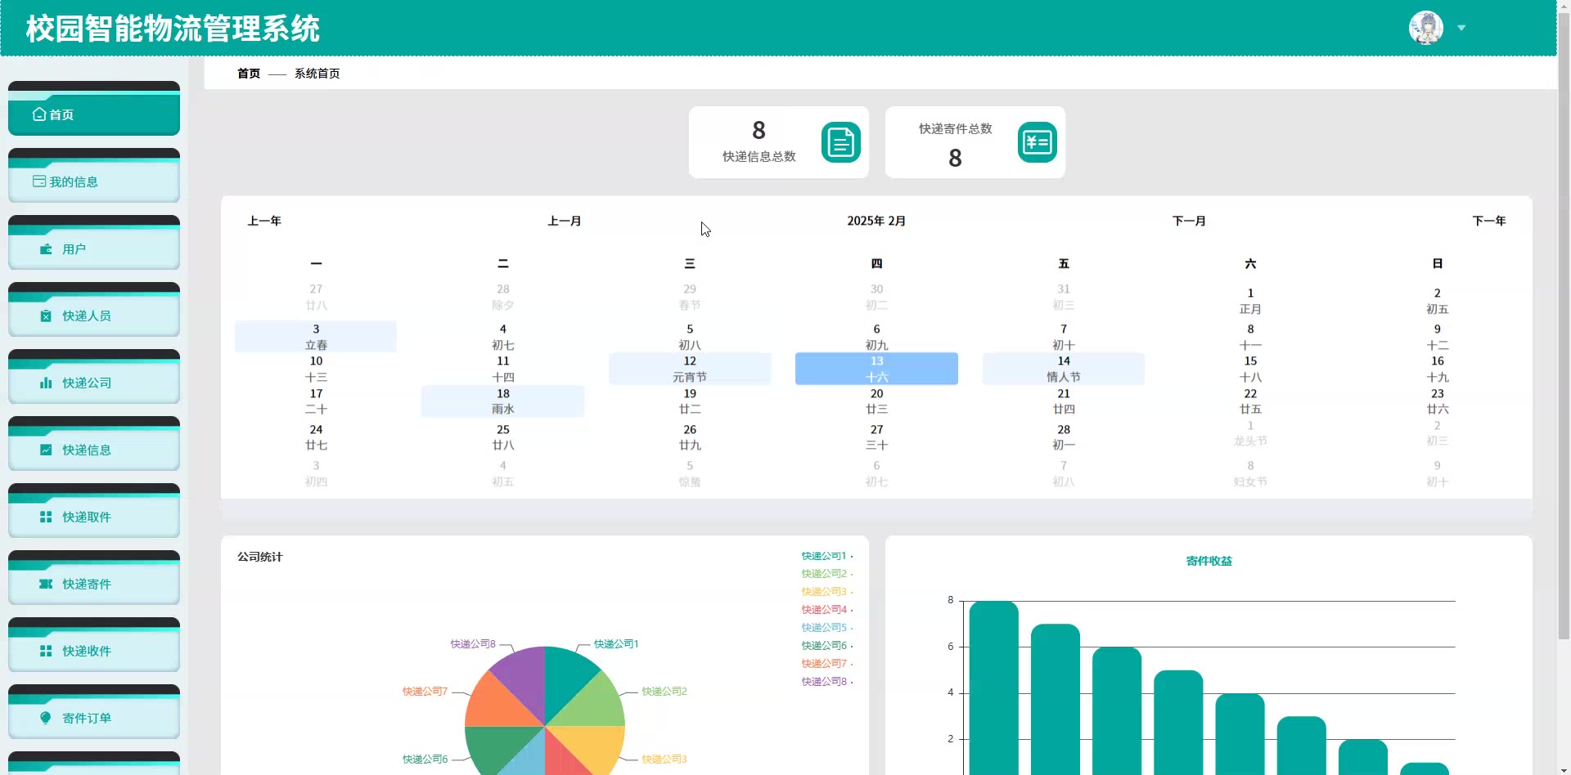Image resolution: width=1571 pixels, height=775 pixels.
Task: Click the document icon on 快递信息总数 card
Action: click(841, 142)
